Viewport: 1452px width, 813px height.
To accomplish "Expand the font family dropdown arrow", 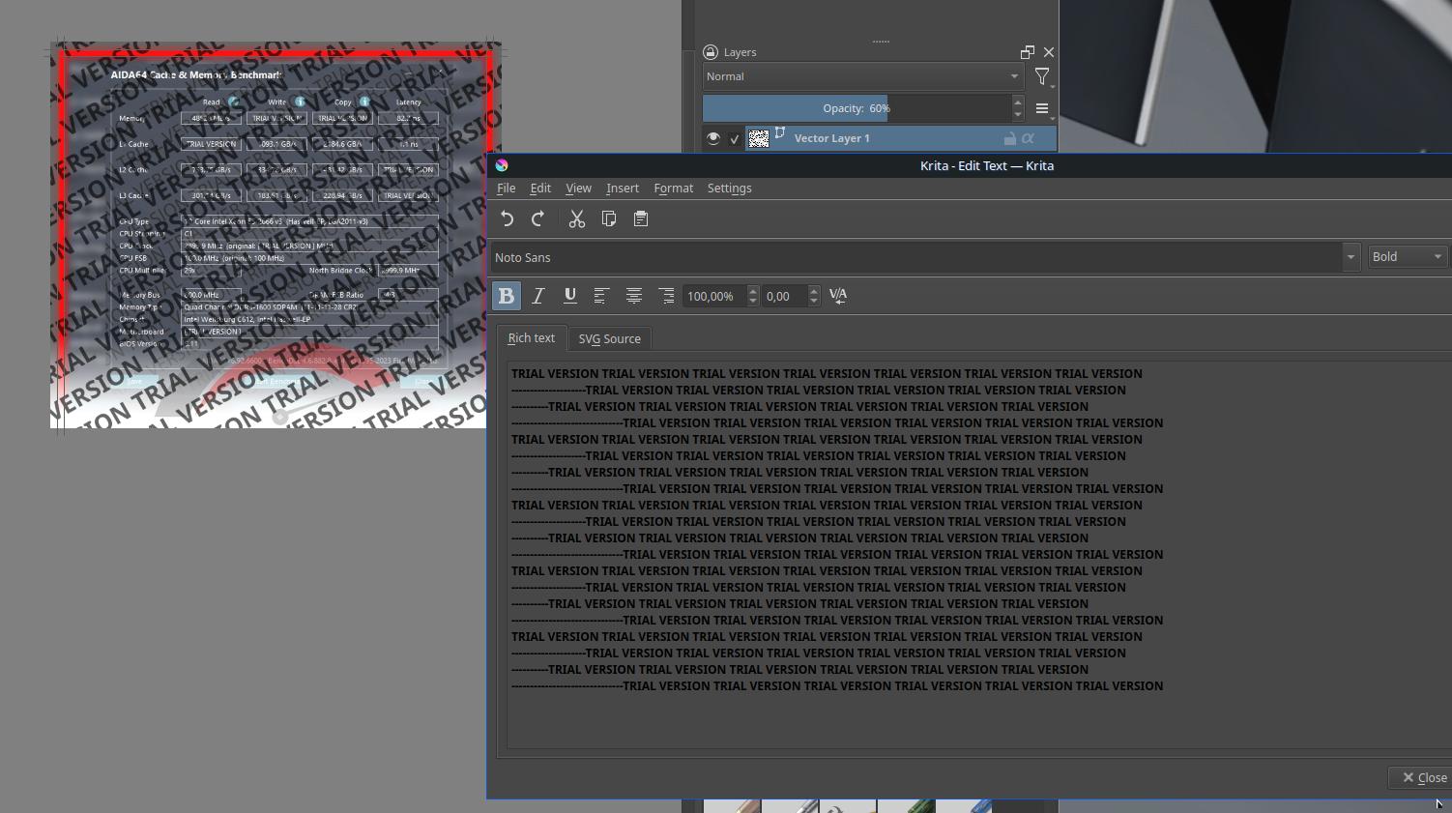I will 1350,257.
